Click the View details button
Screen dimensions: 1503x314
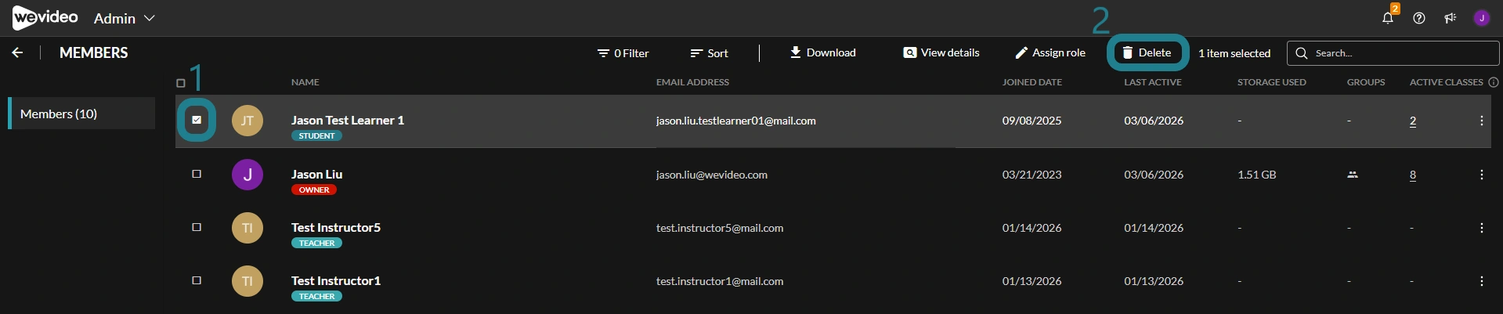(x=941, y=52)
